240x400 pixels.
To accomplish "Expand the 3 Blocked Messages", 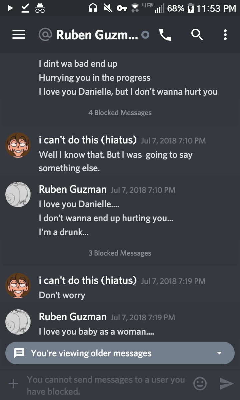I will tap(120, 253).
